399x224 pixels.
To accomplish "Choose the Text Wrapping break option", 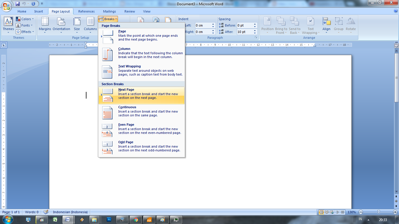I will point(142,72).
